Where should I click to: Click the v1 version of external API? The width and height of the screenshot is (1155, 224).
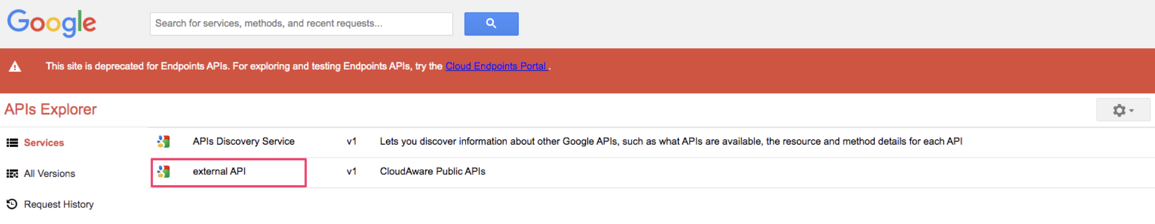pyautogui.click(x=351, y=171)
